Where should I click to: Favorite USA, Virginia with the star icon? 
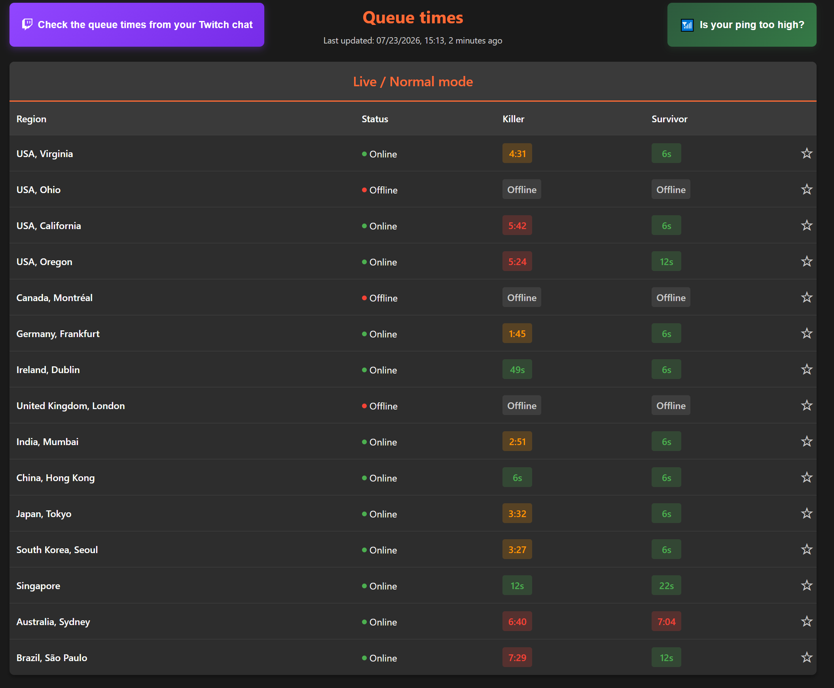click(x=807, y=154)
